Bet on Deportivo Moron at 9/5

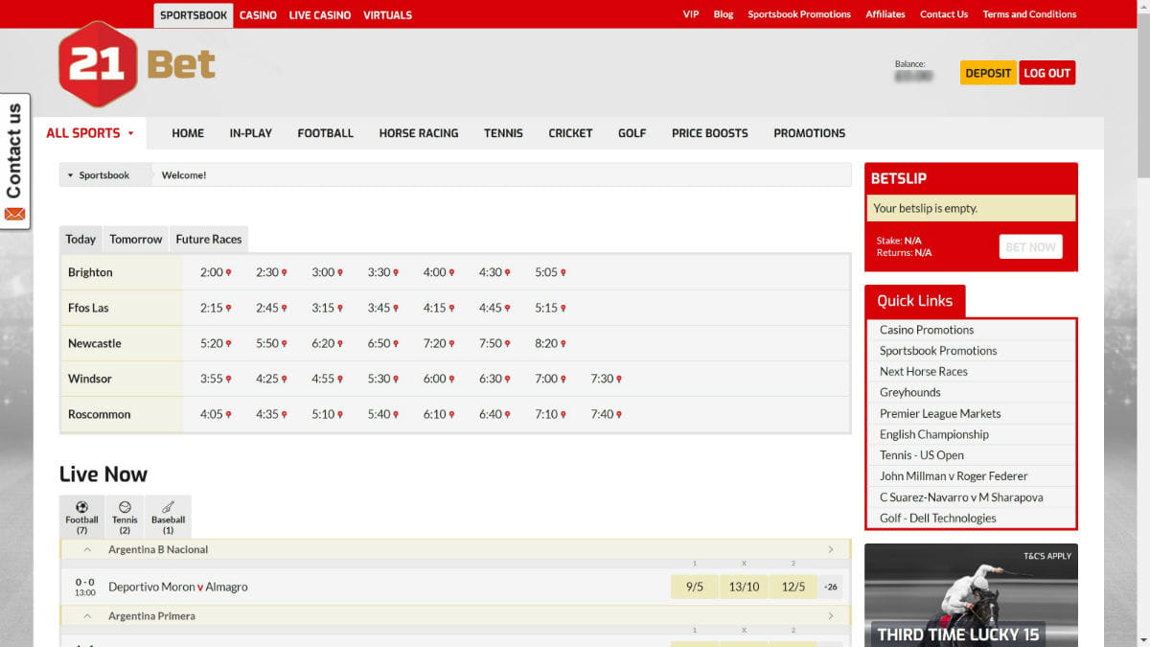click(695, 587)
